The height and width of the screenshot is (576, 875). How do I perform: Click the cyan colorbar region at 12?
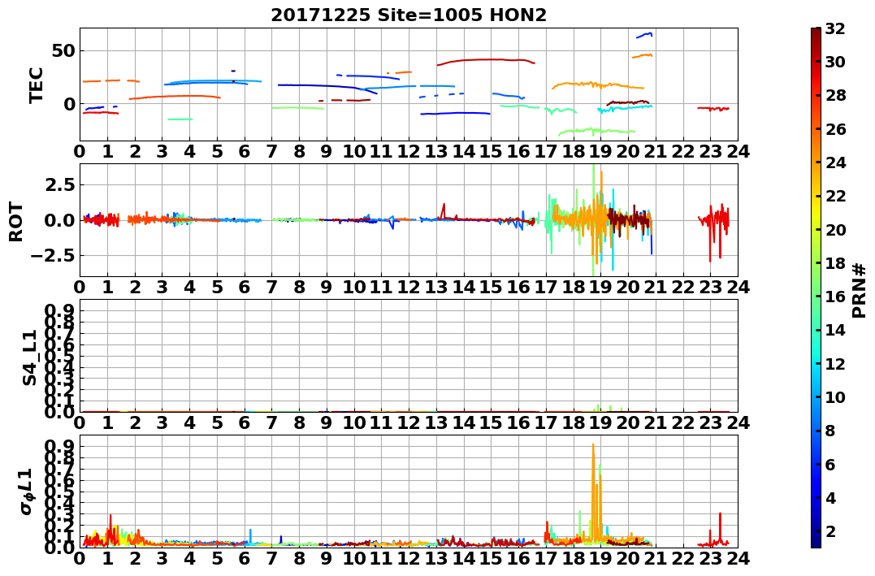pos(816,363)
